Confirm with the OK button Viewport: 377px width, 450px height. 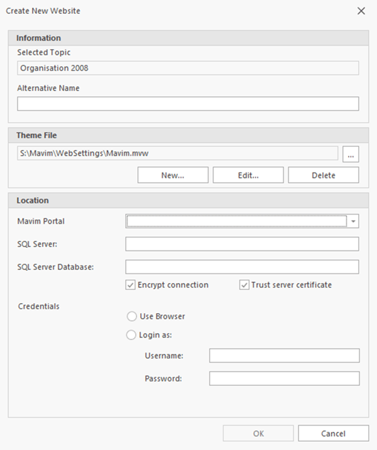pos(258,433)
